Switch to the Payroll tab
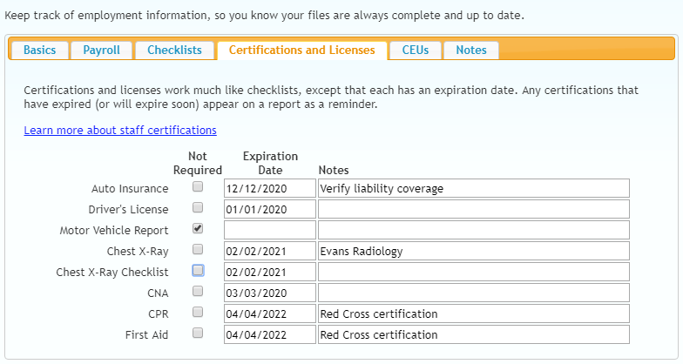 tap(101, 51)
